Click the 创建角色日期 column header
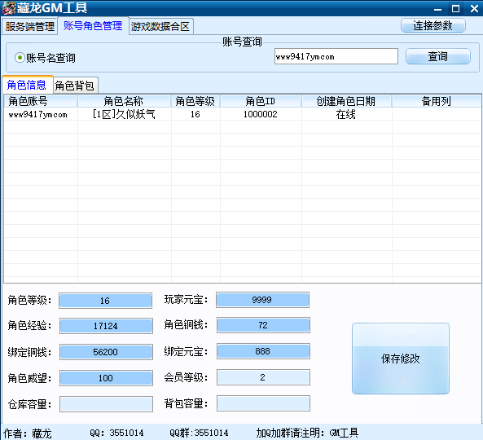483x440 pixels. tap(346, 101)
